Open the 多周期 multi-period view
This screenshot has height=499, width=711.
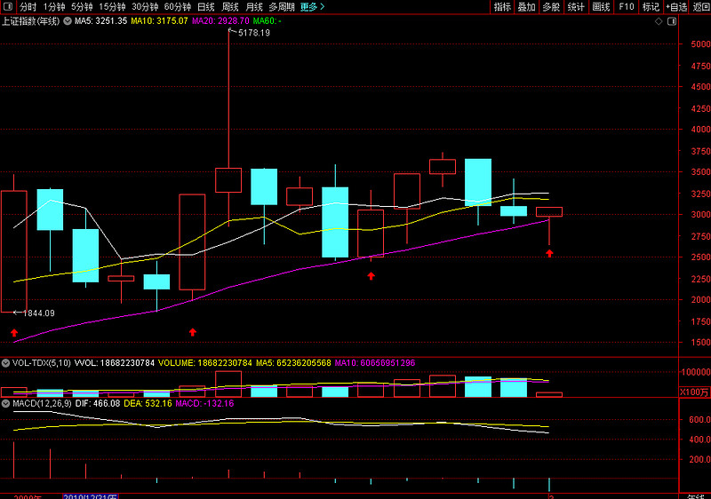click(x=282, y=7)
